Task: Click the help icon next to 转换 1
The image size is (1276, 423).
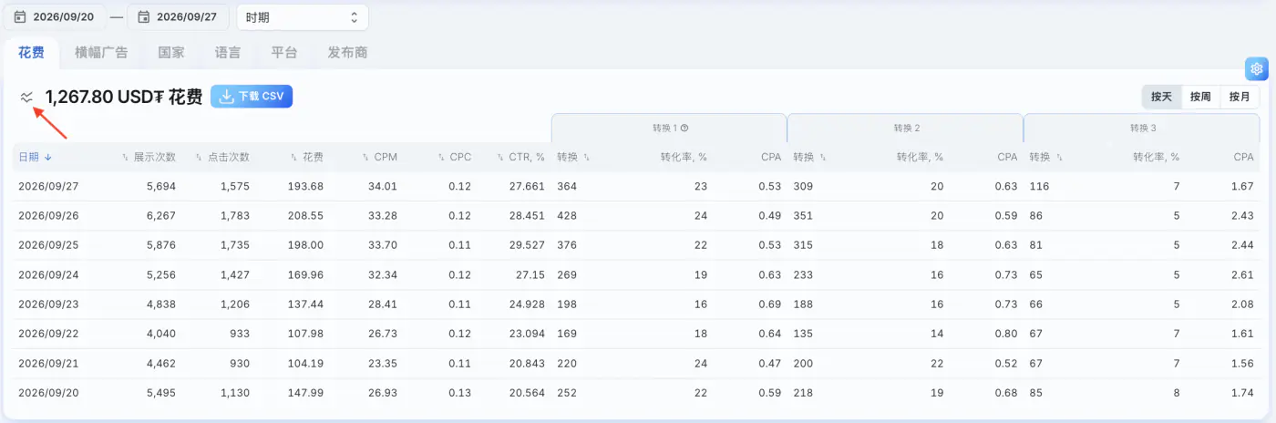Action: (x=684, y=129)
